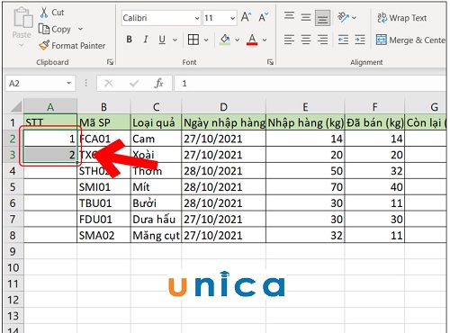
Task: Click the Paste clipboard icon
Action: 22,18
